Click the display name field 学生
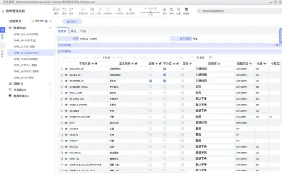The width and height of the screenshot is (282, 174). coord(235,39)
